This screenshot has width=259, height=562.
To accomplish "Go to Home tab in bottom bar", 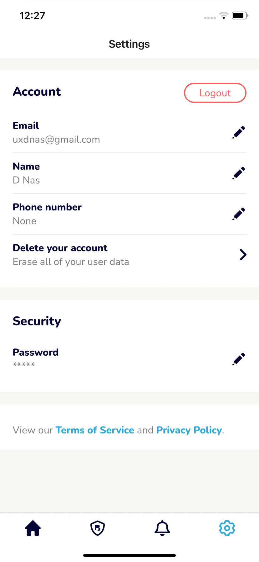I will click(33, 528).
